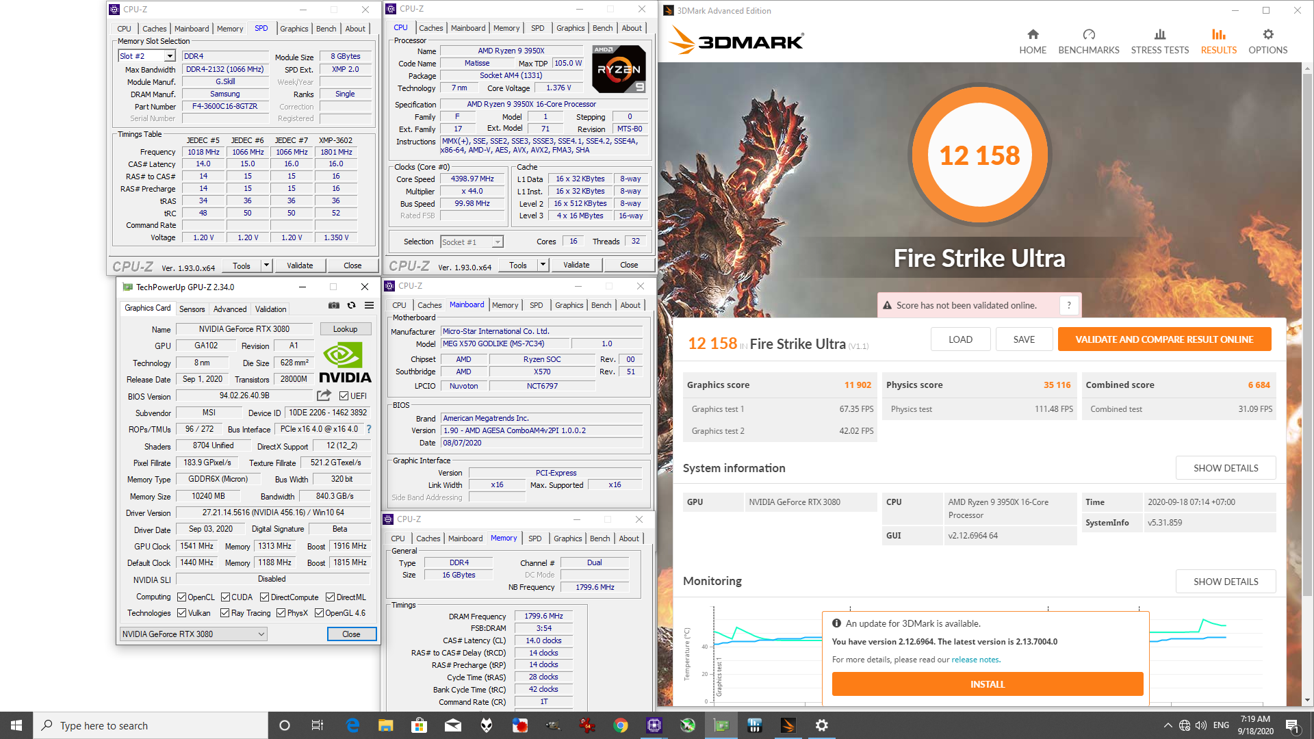Open Windows Settings from taskbar
This screenshot has height=739, width=1314.
click(822, 725)
